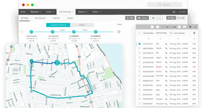Click phone icon next to Logan
The height and width of the screenshot is (108, 204).
click(x=166, y=58)
